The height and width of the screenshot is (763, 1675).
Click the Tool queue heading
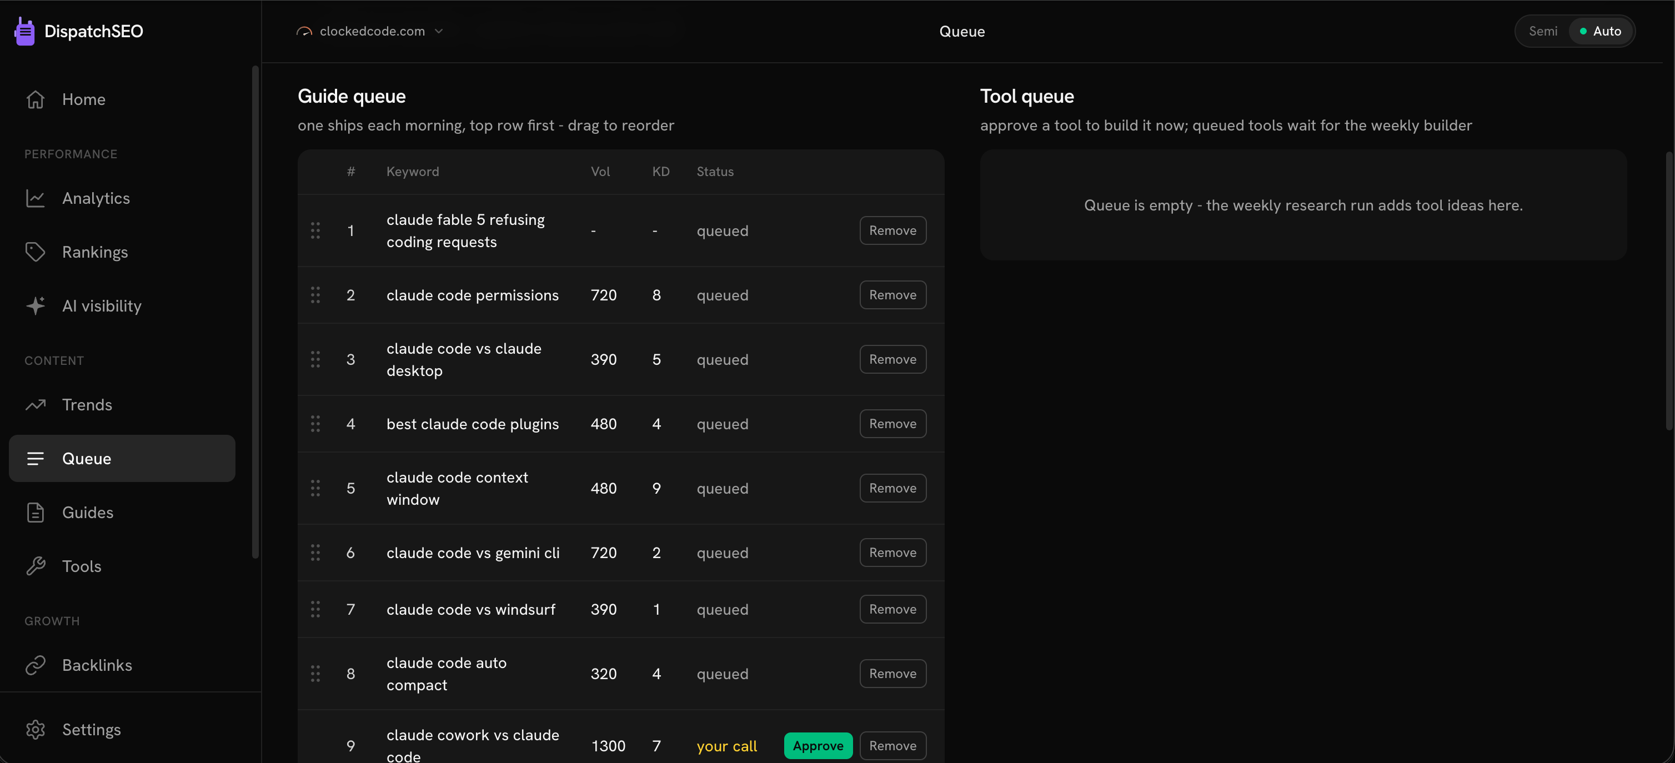[x=1027, y=96]
